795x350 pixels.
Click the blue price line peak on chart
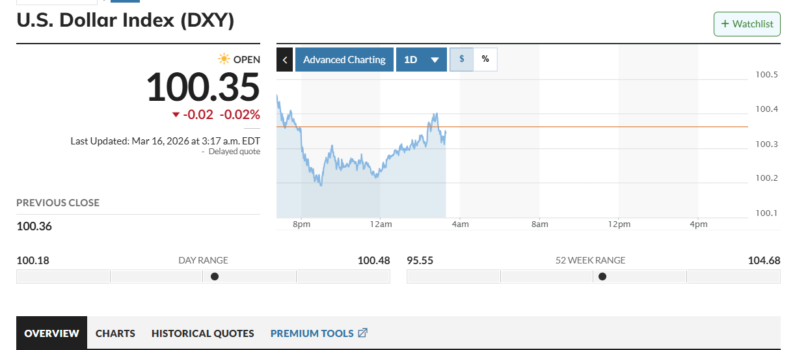point(435,114)
